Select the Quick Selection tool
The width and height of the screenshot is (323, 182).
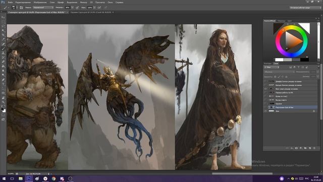tap(3, 30)
